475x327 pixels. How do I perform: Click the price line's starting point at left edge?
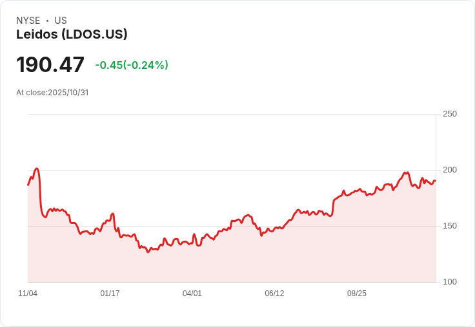click(x=28, y=185)
